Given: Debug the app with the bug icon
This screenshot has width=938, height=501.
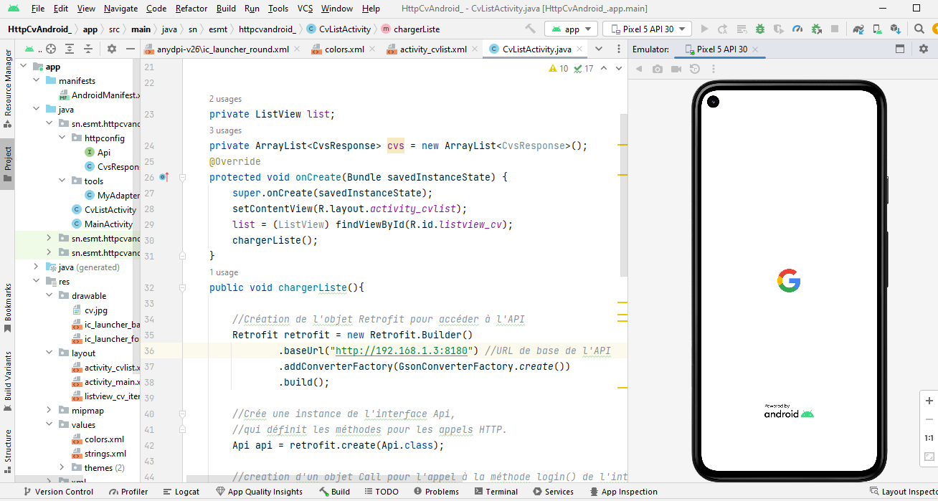Looking at the screenshot, I should pyautogui.click(x=761, y=29).
